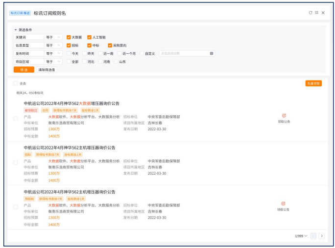Click the refresh icon in the header

311,13
